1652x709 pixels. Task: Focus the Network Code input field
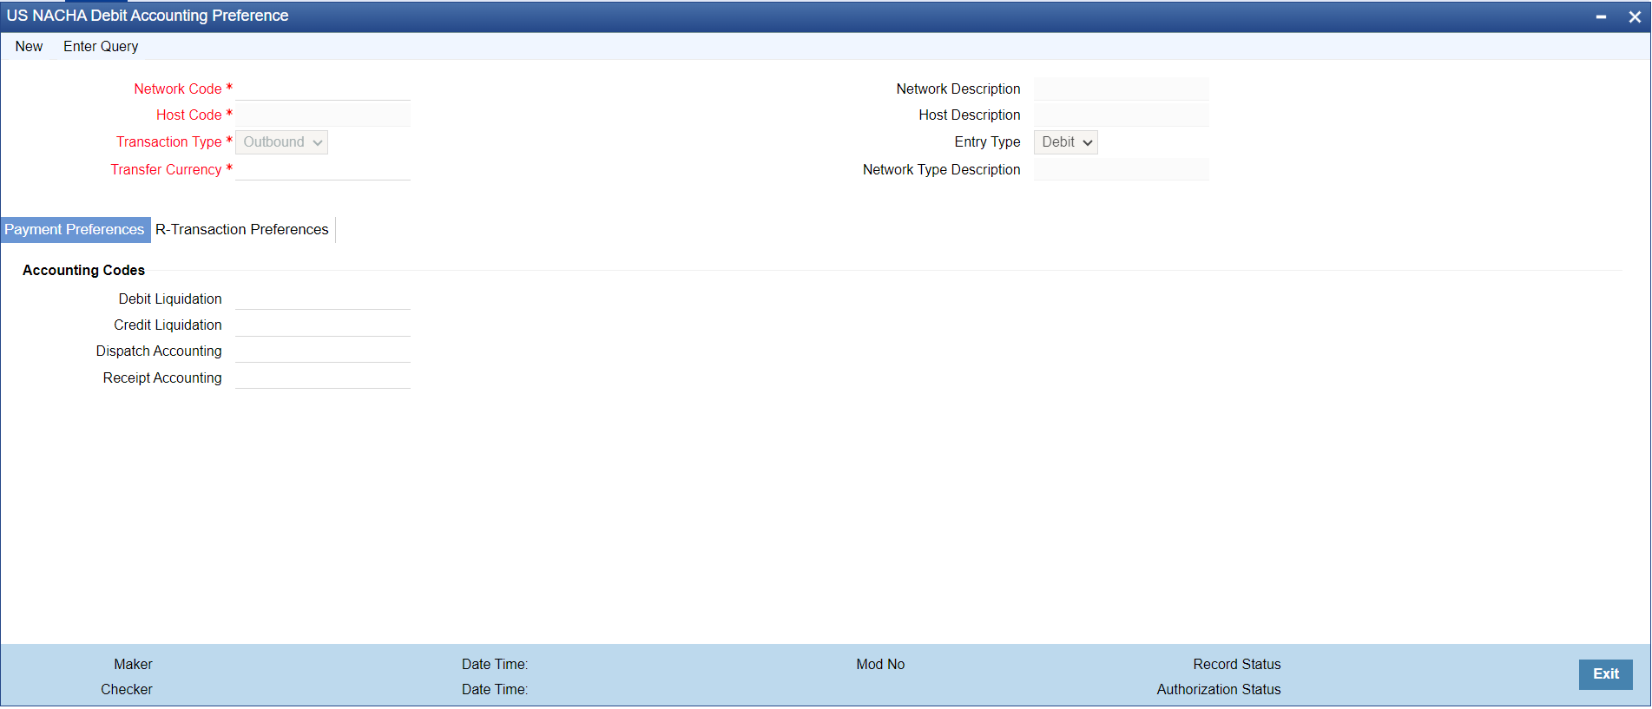[x=323, y=89]
